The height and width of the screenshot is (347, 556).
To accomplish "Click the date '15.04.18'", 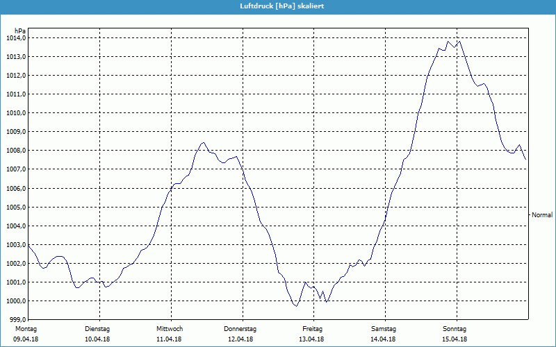I will pos(455,339).
